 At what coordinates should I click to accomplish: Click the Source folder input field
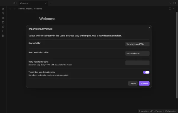[137, 44]
